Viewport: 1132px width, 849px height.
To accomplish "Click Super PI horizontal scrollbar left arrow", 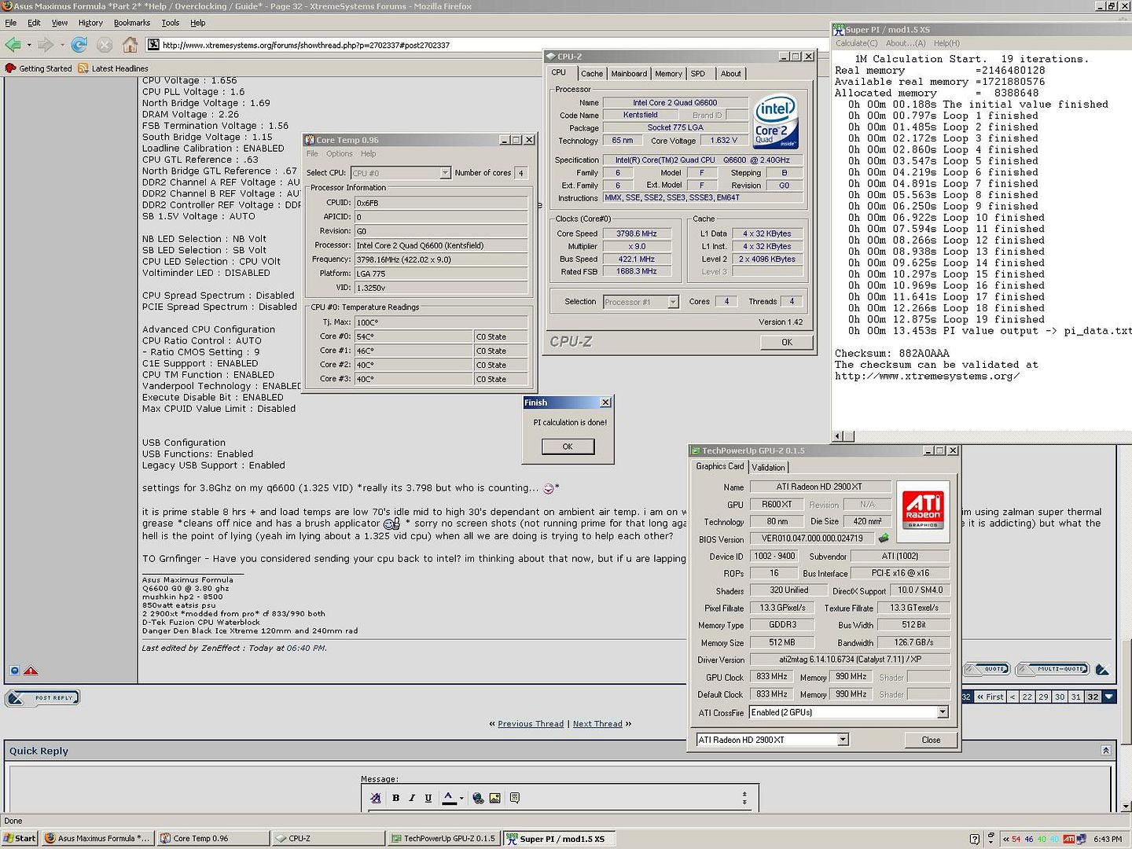I will [x=838, y=436].
